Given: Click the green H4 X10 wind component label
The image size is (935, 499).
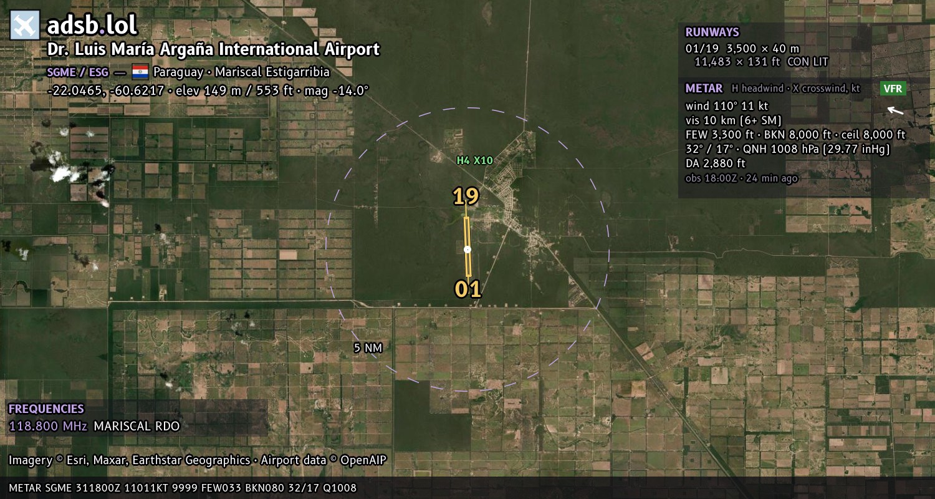Looking at the screenshot, I should click(x=474, y=160).
